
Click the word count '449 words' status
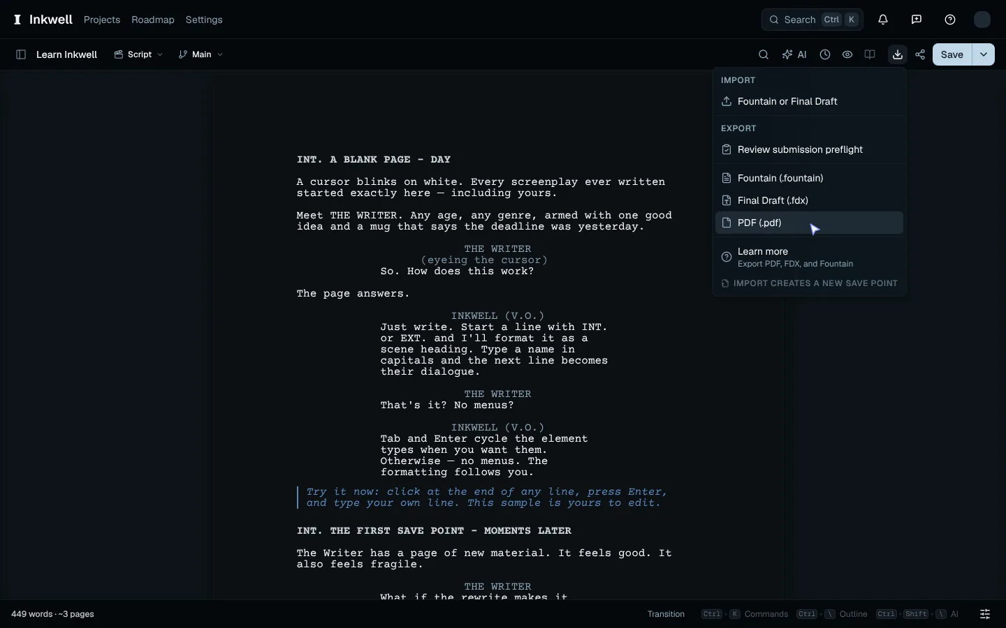pos(31,614)
